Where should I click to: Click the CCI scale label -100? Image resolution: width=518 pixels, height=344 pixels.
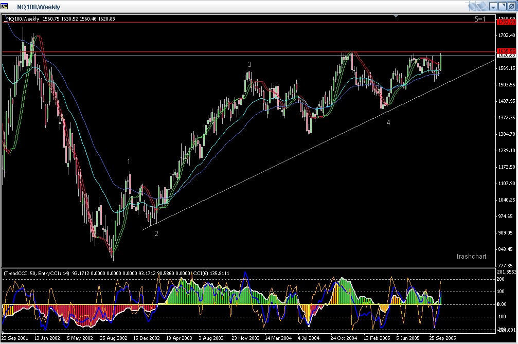coord(502,316)
